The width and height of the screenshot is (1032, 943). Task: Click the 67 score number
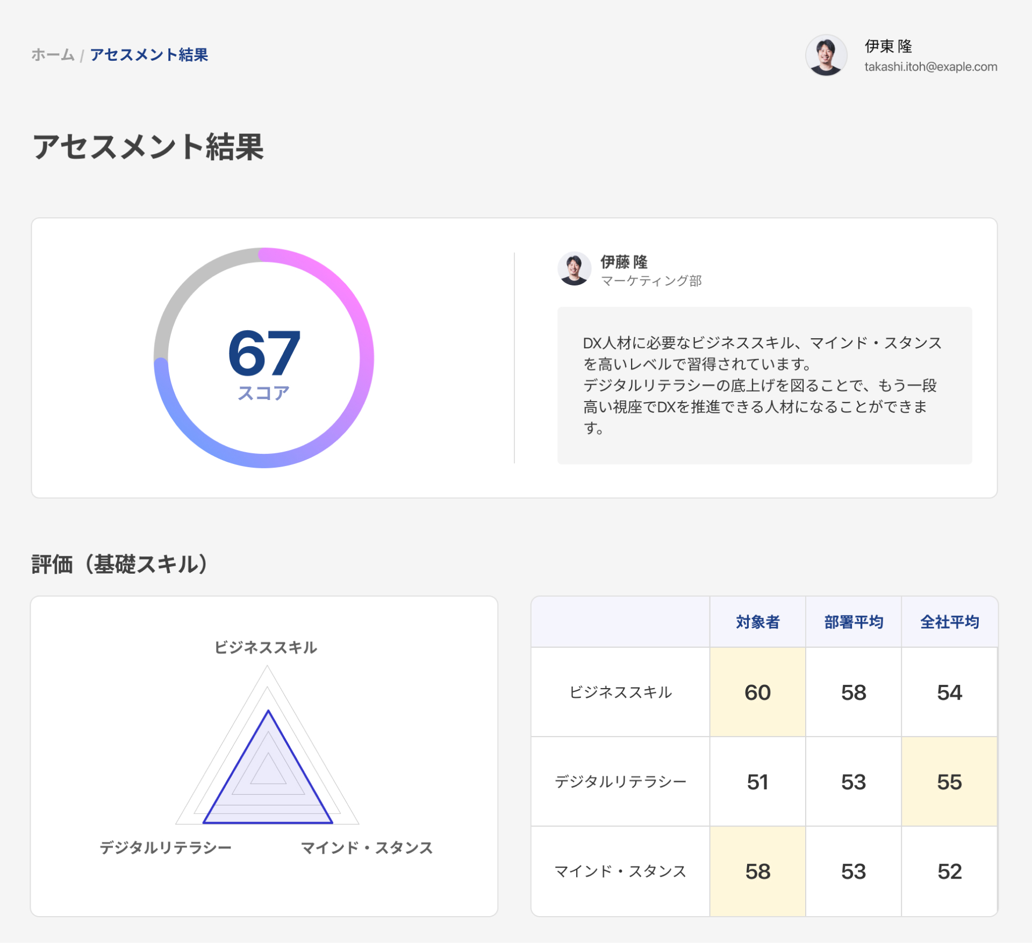click(263, 353)
